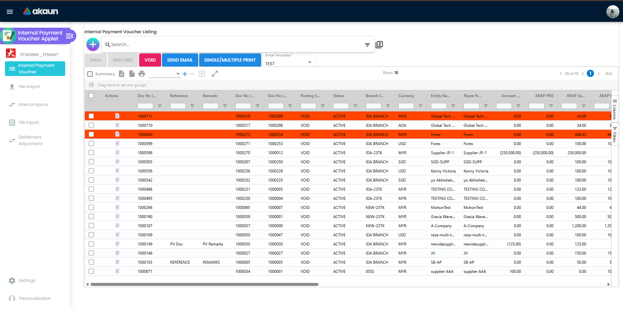Click the expand fullscreen arrows icon
Screen dimensions: 623x309
click(215, 74)
